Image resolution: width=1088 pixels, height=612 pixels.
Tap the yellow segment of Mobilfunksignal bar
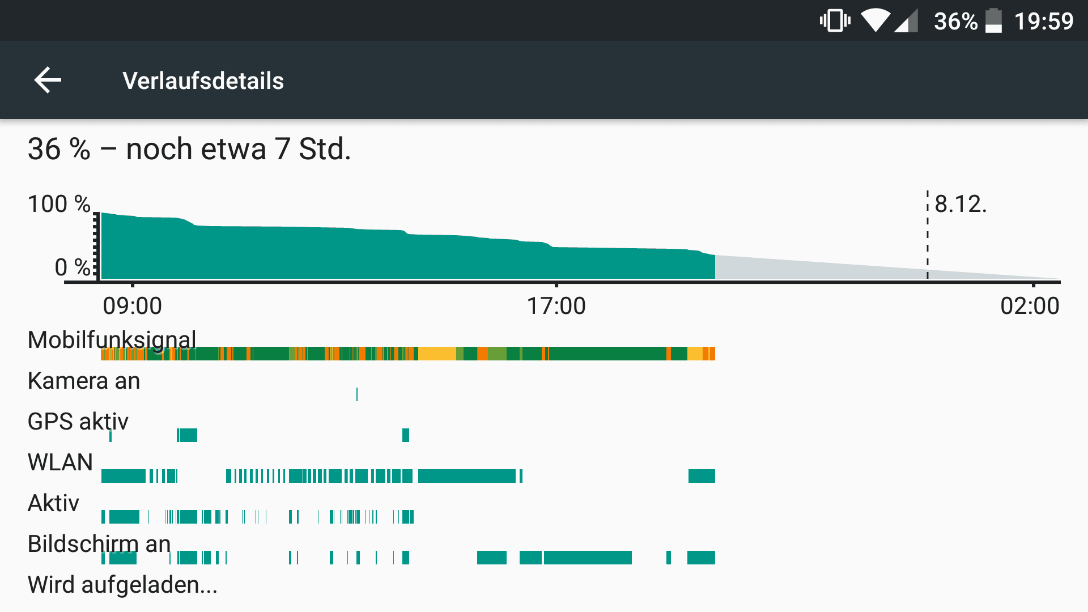(x=437, y=354)
